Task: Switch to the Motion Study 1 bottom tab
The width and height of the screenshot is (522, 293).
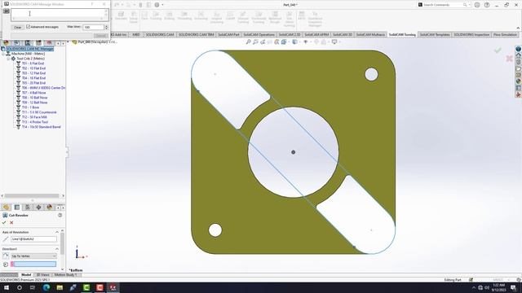Action: coord(65,275)
